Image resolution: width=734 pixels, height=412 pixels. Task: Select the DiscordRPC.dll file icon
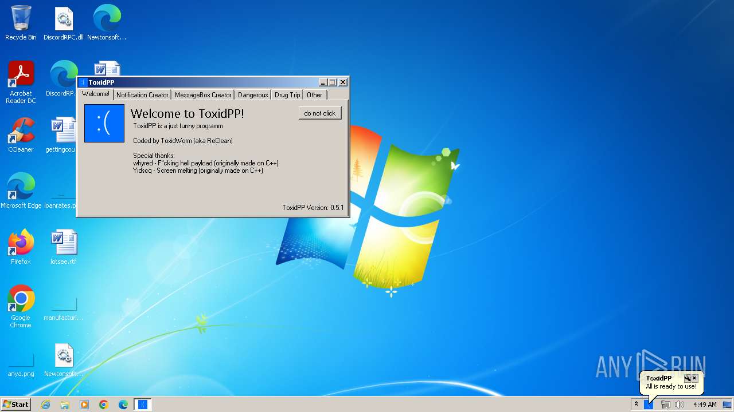point(64,23)
